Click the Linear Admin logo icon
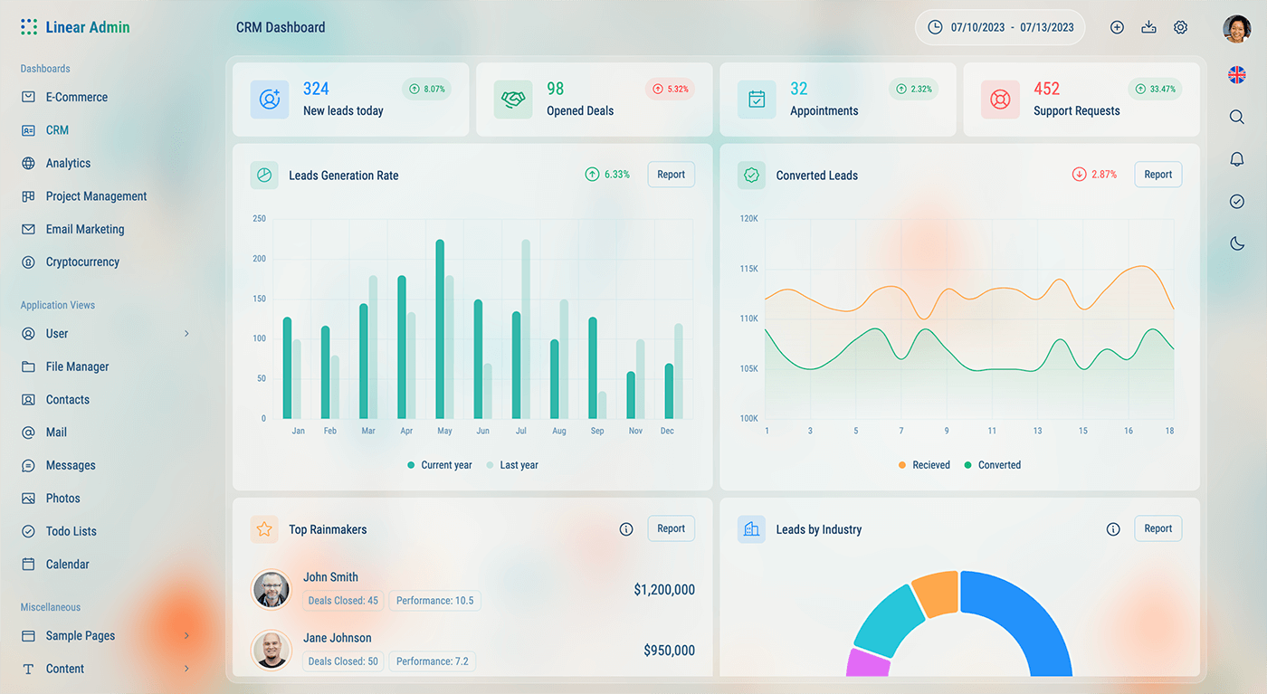This screenshot has height=694, width=1267. click(29, 27)
